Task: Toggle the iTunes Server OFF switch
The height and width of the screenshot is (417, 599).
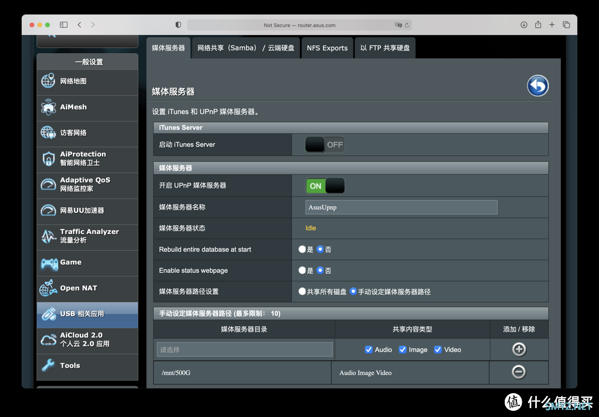Action: click(x=324, y=145)
